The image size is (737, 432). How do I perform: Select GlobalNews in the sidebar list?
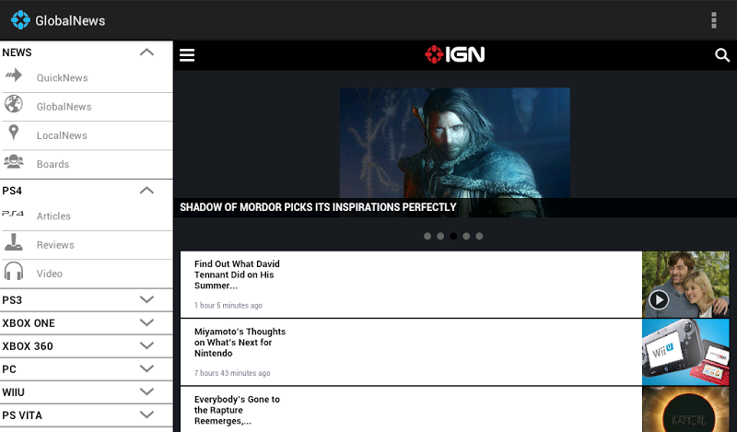(87, 107)
